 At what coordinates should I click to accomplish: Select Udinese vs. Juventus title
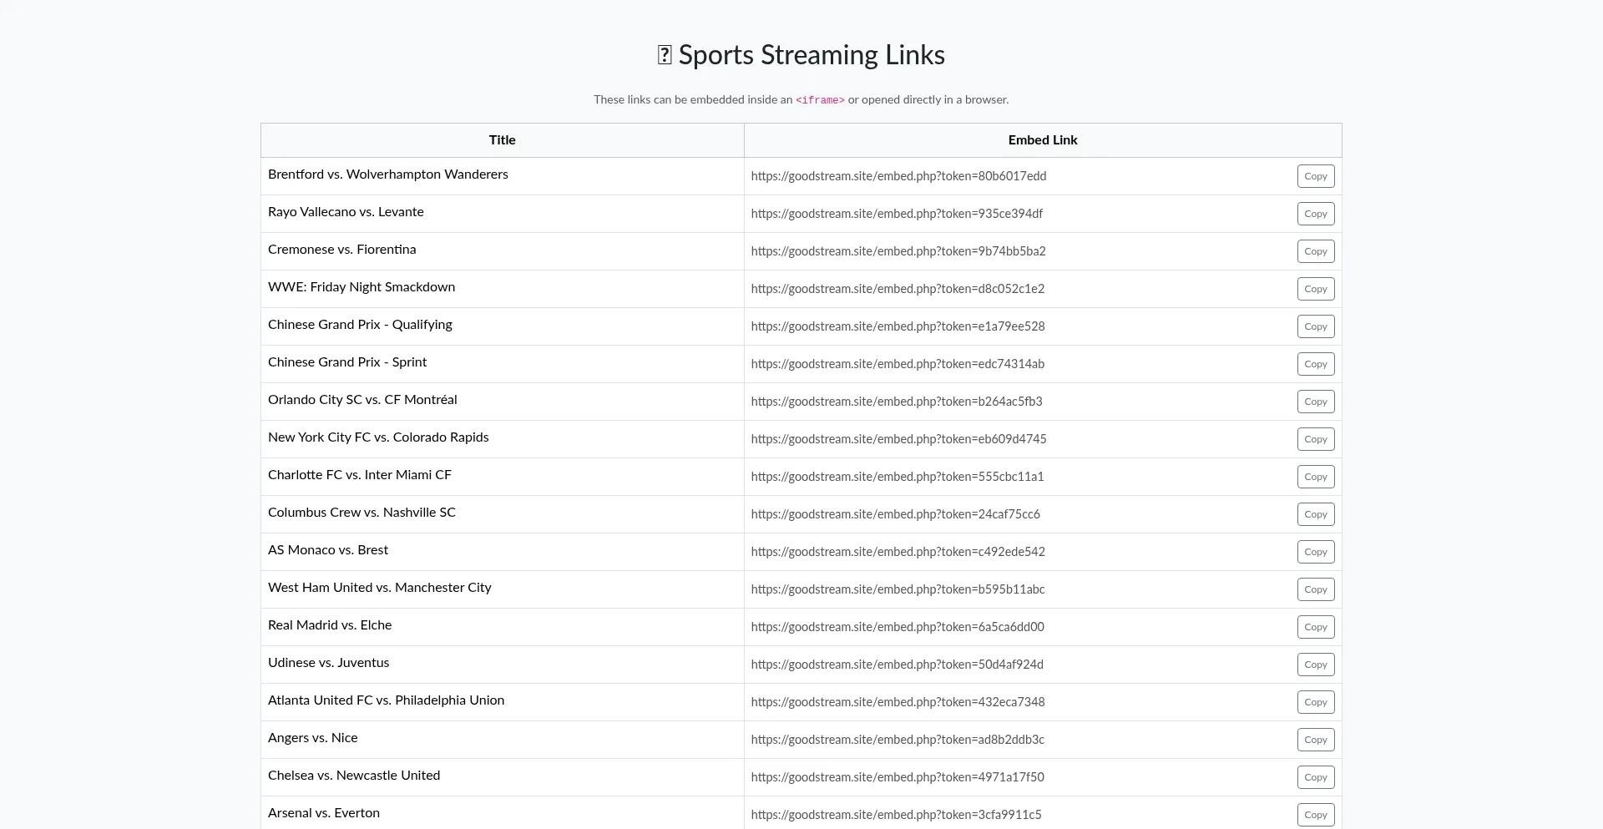tap(328, 663)
